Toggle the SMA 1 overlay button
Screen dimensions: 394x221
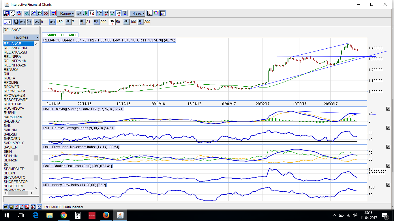pyautogui.click(x=112, y=22)
